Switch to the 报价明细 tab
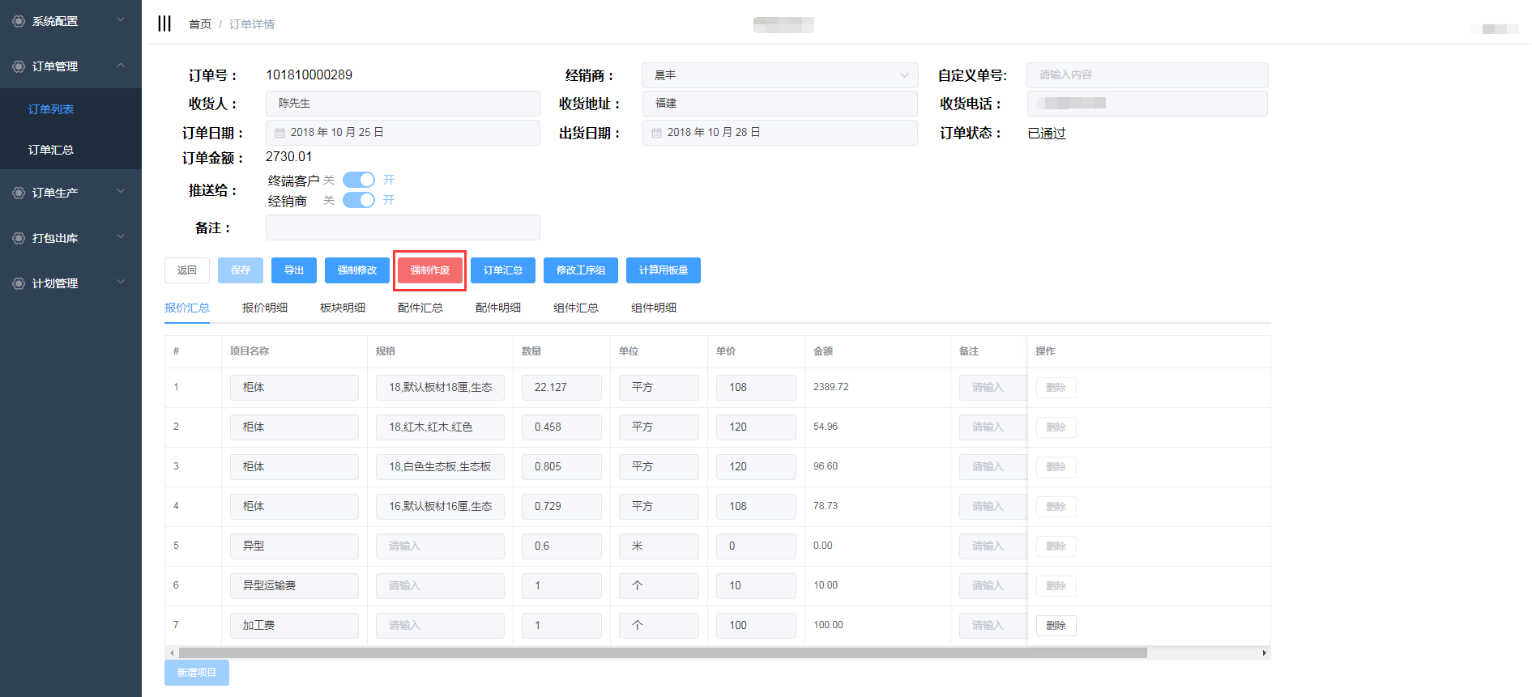The width and height of the screenshot is (1532, 697). 264,308
